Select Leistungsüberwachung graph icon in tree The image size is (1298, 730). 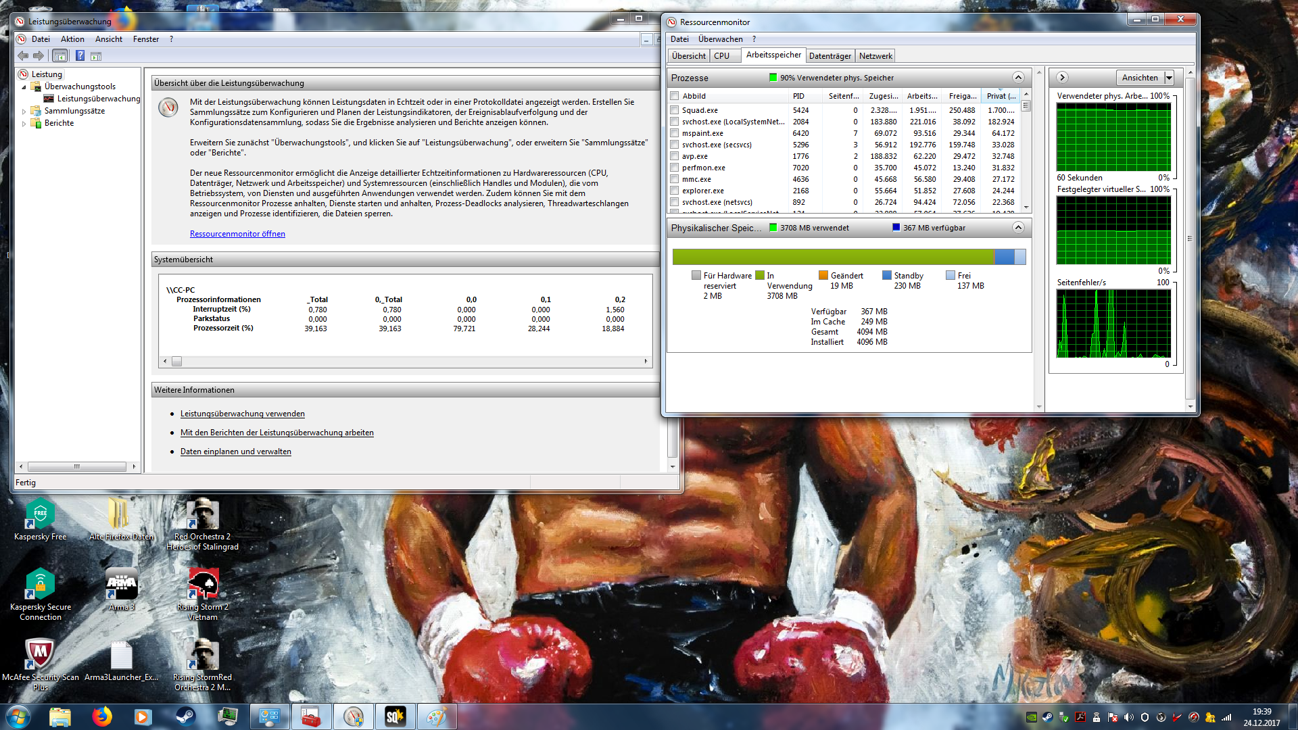click(49, 99)
